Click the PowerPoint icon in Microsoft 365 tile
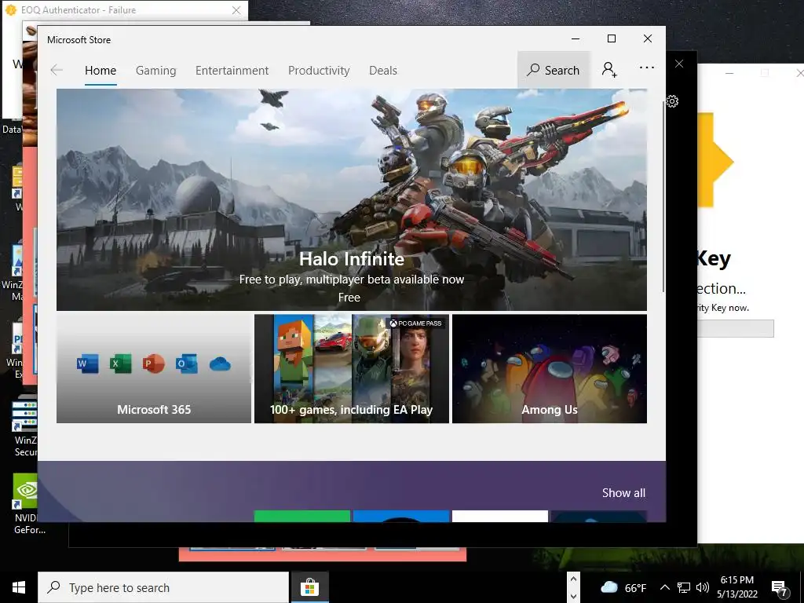This screenshot has height=603, width=804. (153, 364)
